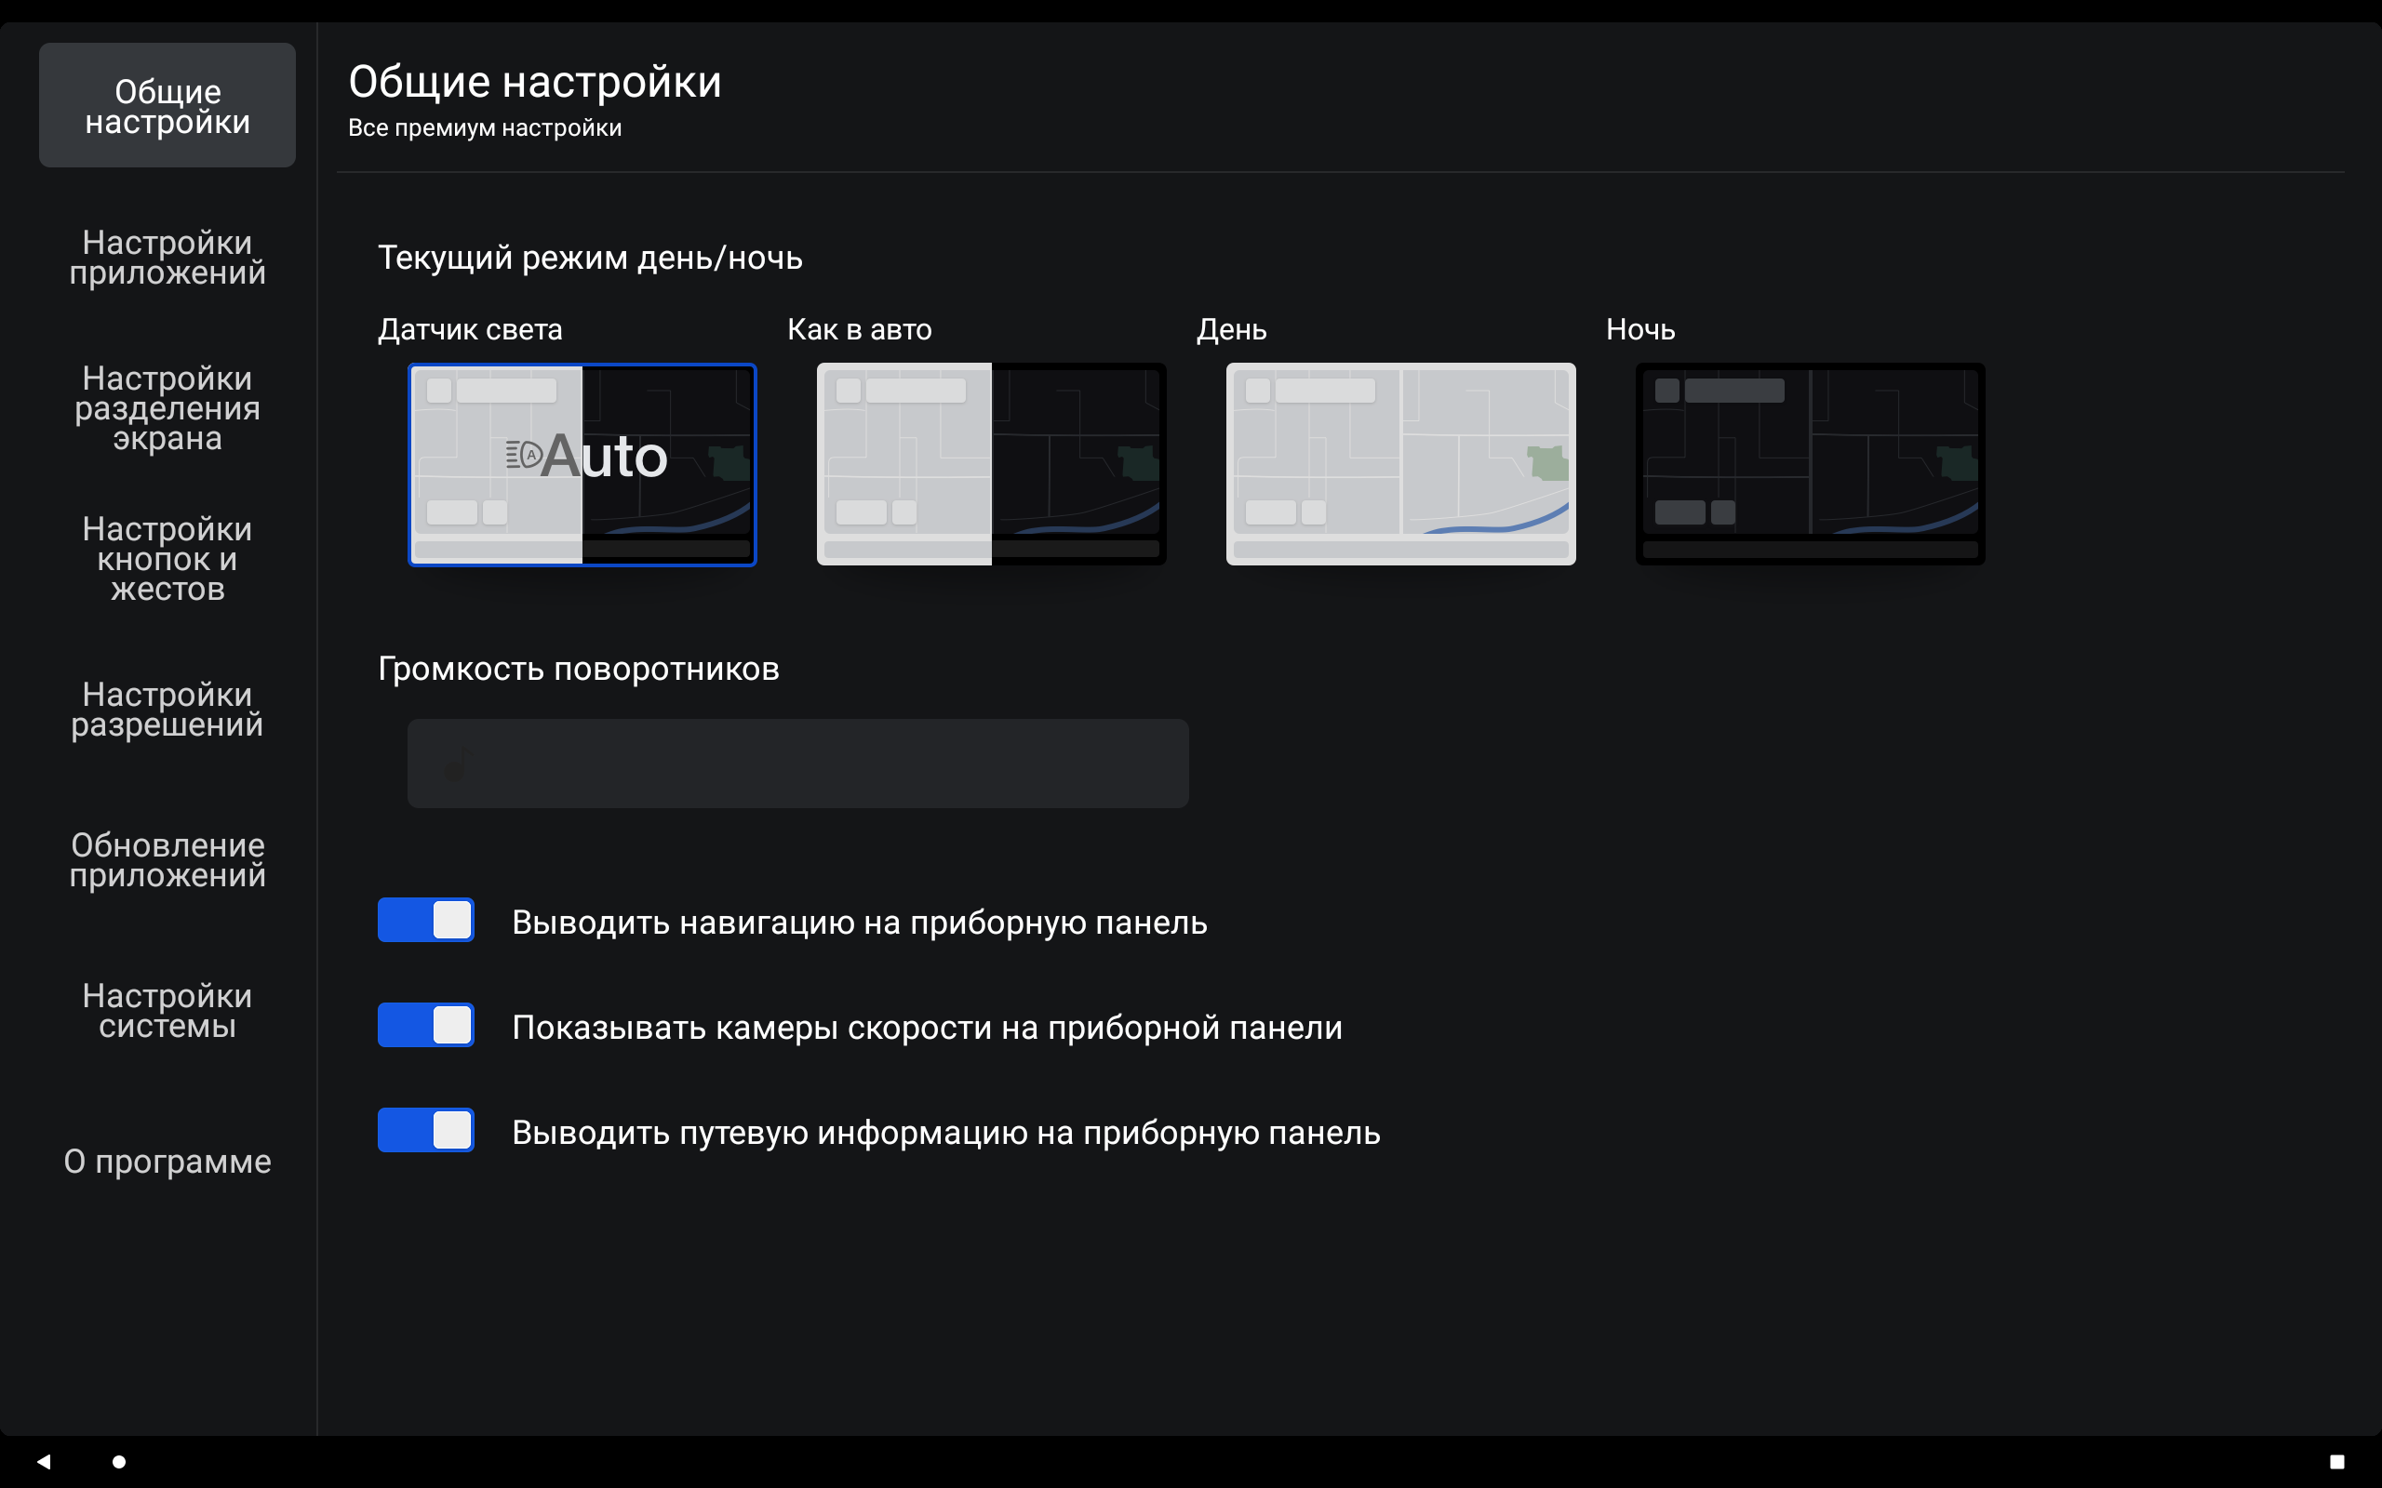Tap the home circle in the navigation bar
Screen dimensions: 2382x1488
[x=119, y=1462]
